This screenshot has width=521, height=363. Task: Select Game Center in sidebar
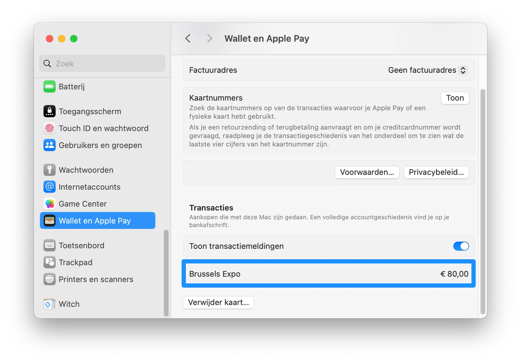point(98,204)
